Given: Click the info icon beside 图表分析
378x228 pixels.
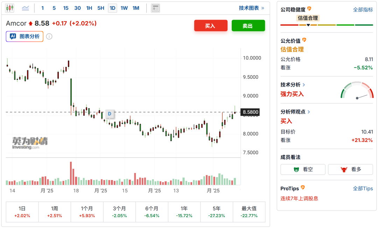Looking at the screenshot, I should point(49,36).
